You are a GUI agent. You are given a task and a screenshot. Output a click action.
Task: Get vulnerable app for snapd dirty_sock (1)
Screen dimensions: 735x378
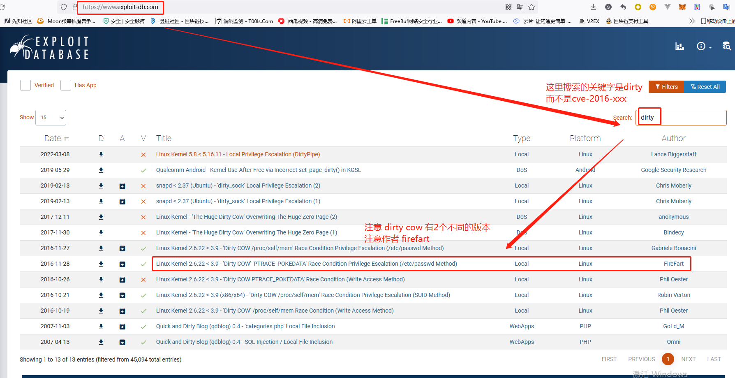(122, 202)
